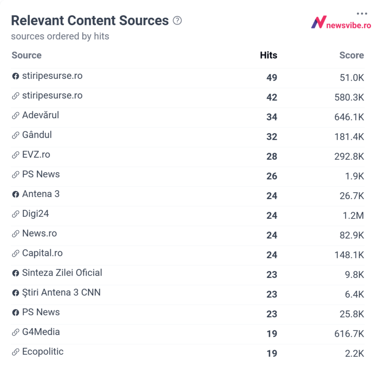Open the Gândul source link
Screen dimensions: 377x375
point(37,135)
